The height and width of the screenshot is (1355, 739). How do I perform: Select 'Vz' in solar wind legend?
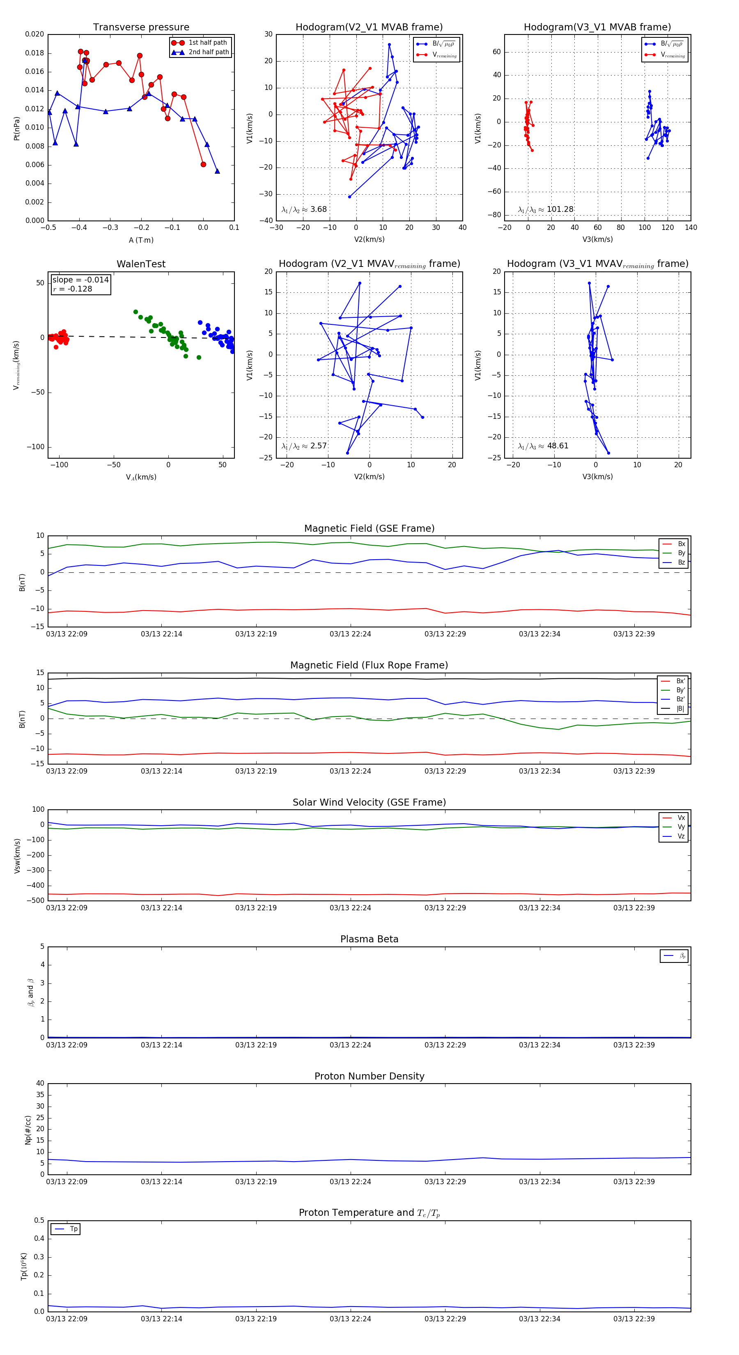coord(674,836)
